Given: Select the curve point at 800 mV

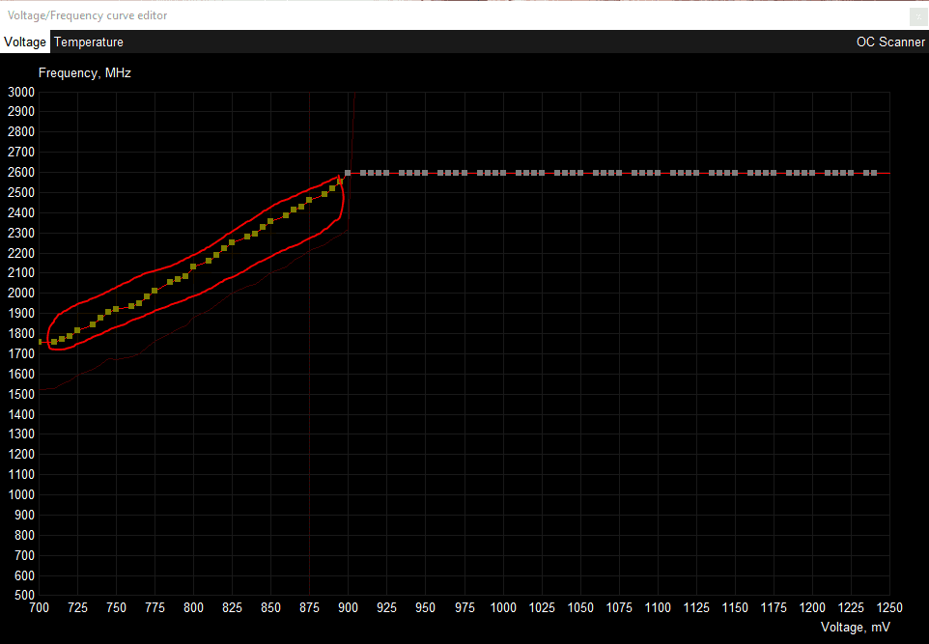Looking at the screenshot, I should [x=194, y=266].
